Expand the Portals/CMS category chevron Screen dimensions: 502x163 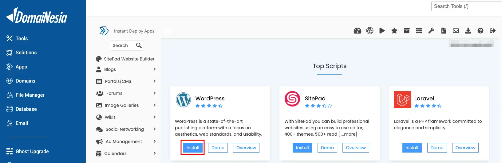(155, 81)
